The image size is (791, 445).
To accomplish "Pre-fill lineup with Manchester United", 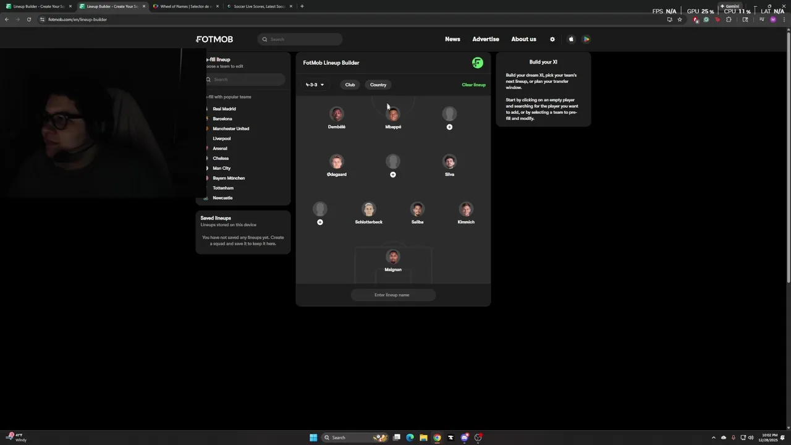I will (231, 129).
